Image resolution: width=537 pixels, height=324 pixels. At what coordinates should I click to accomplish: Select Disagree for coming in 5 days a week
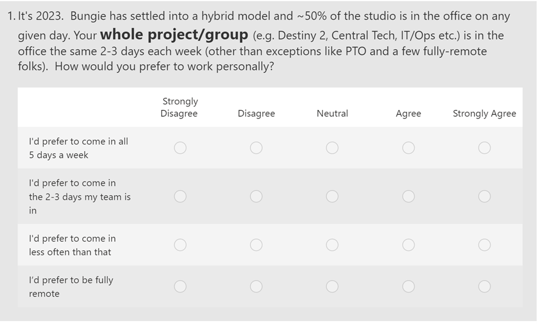256,148
